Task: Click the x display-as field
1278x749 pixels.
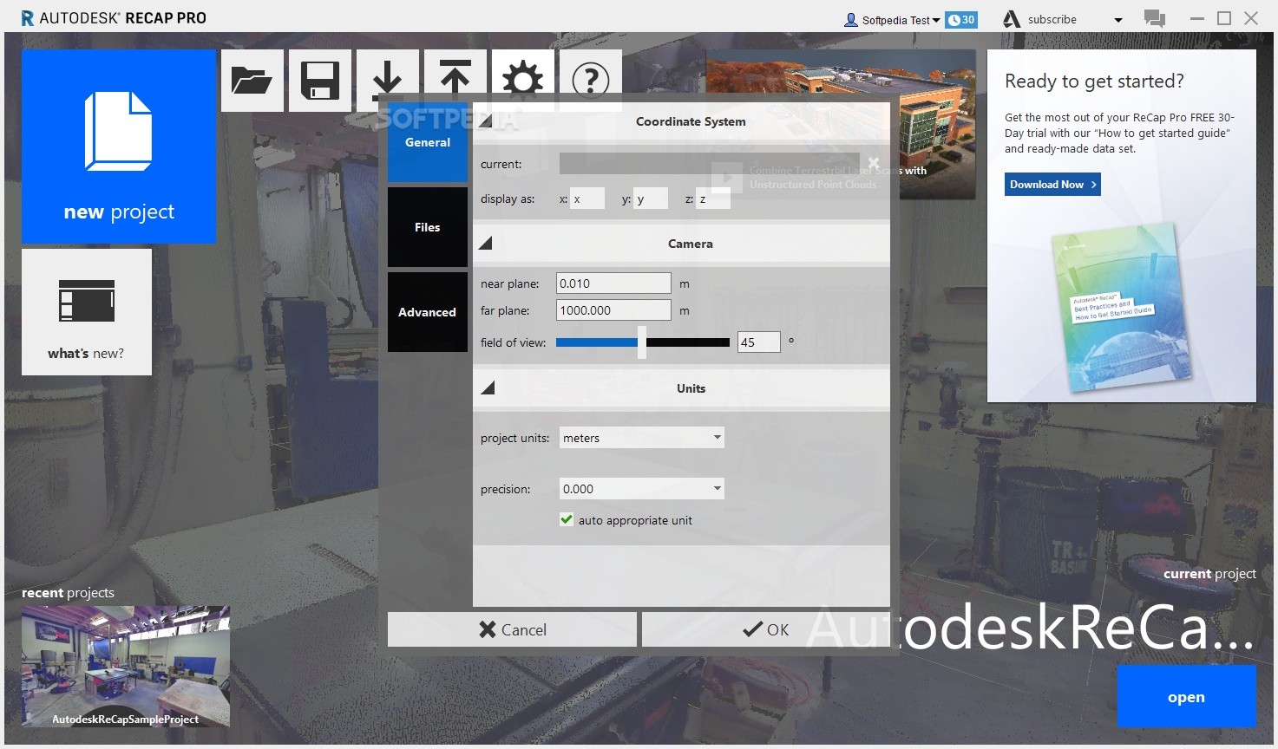Action: (x=587, y=199)
